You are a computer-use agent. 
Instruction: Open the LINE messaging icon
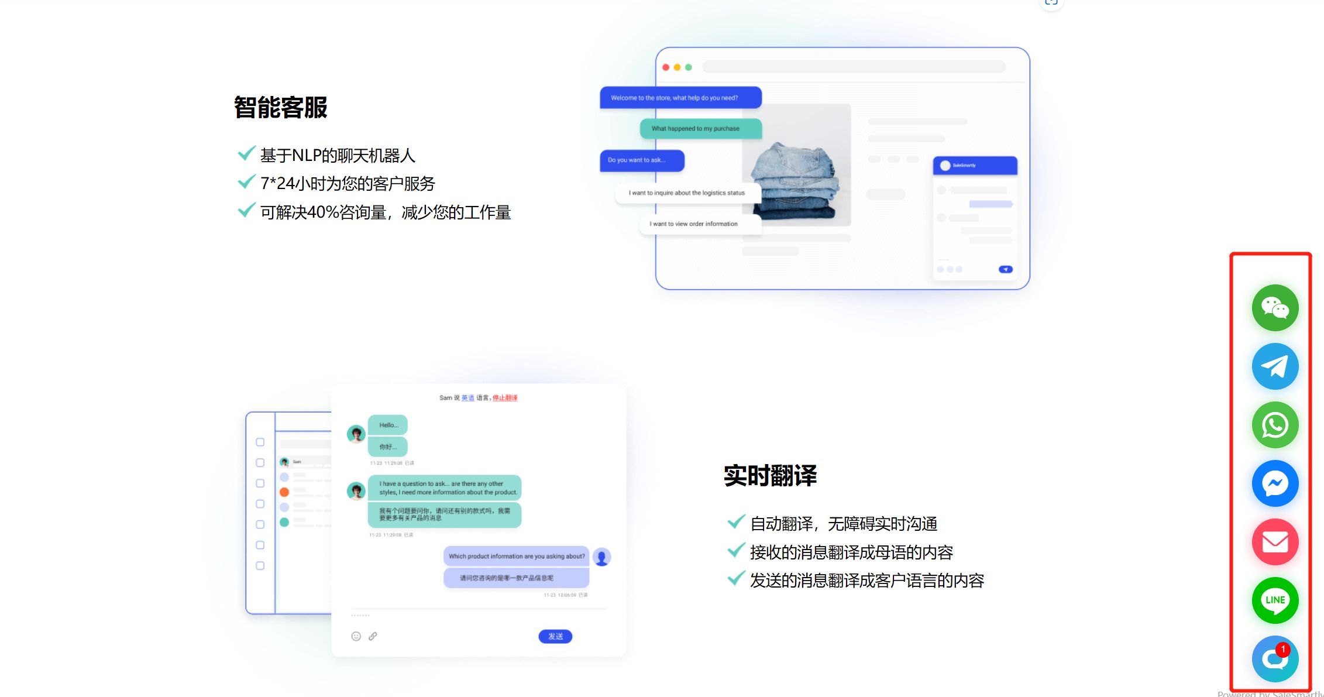1275,600
